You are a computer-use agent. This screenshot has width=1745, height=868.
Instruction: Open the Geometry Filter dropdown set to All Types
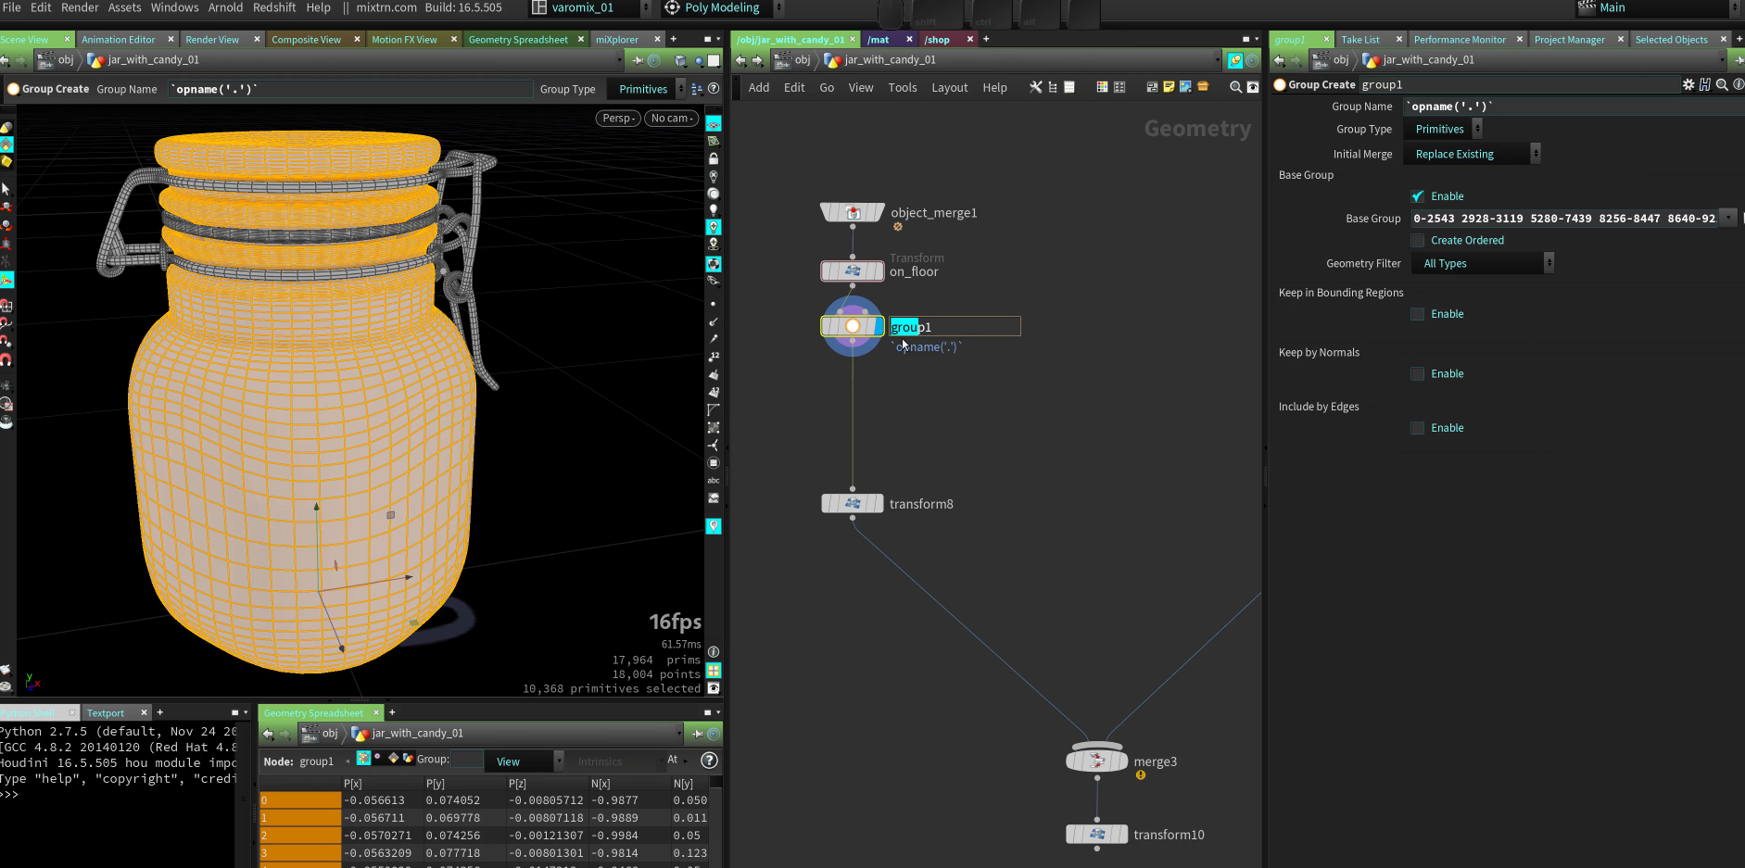pyautogui.click(x=1480, y=263)
